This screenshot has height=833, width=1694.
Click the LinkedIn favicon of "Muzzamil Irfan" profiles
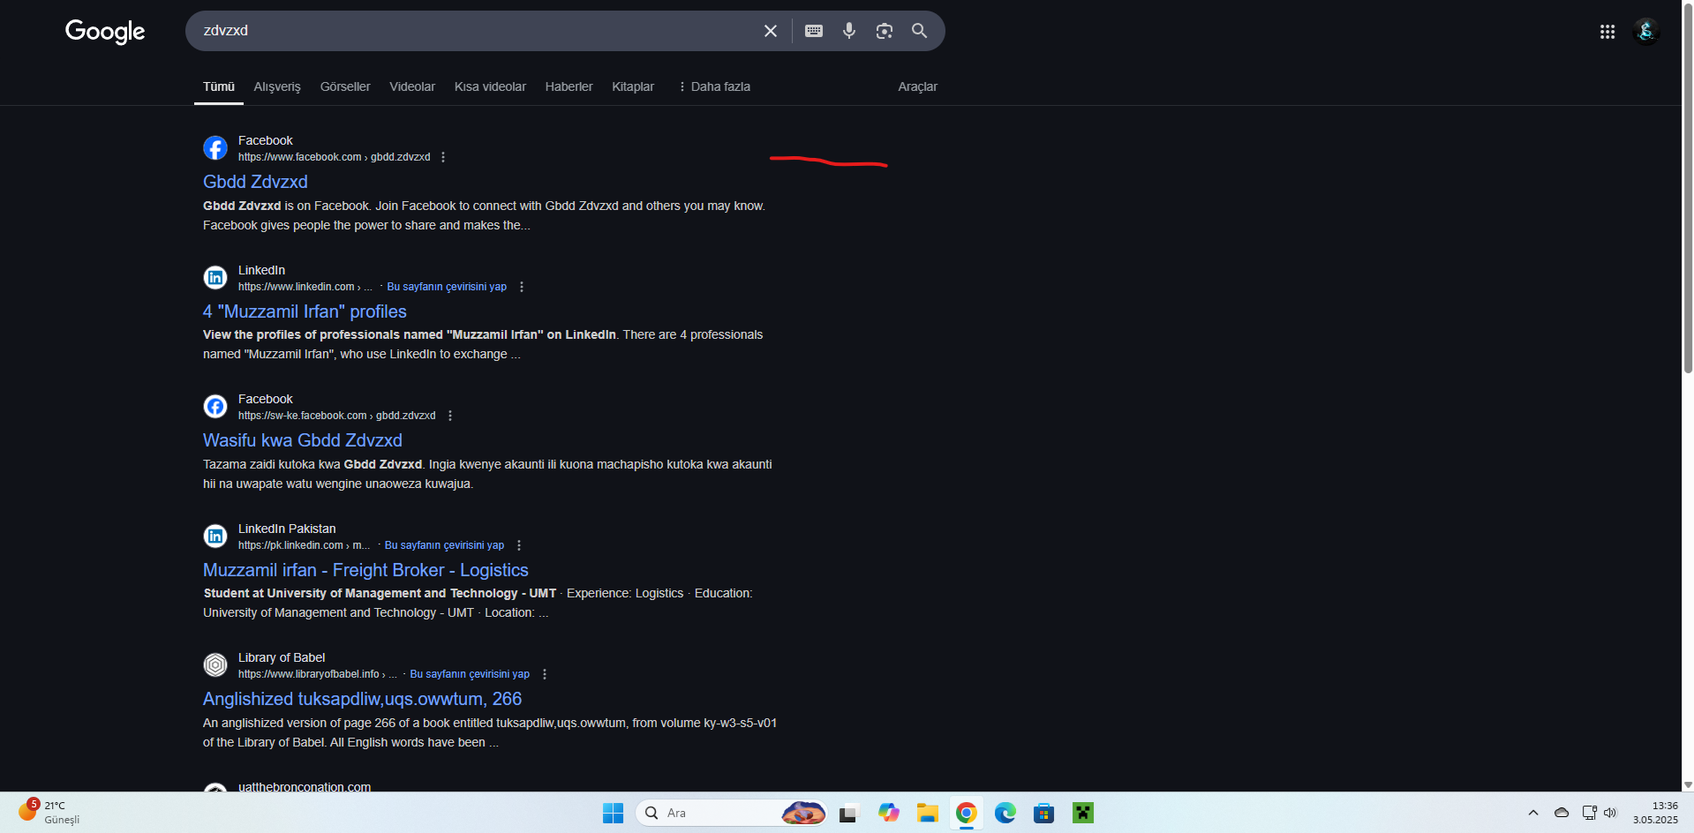point(215,277)
